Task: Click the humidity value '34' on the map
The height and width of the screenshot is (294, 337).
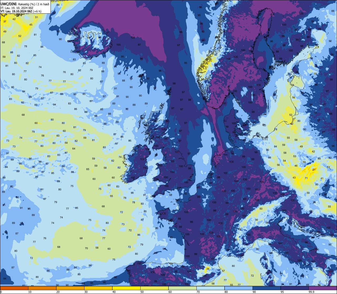Action: point(208,269)
